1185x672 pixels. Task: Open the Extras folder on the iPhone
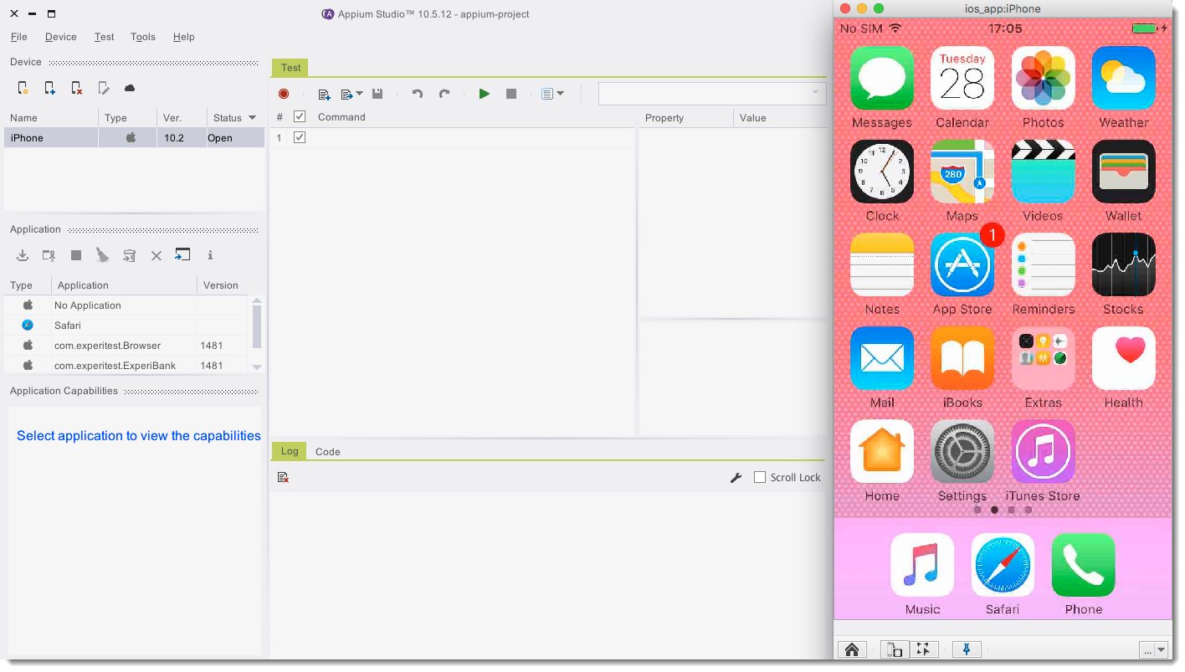coord(1043,358)
